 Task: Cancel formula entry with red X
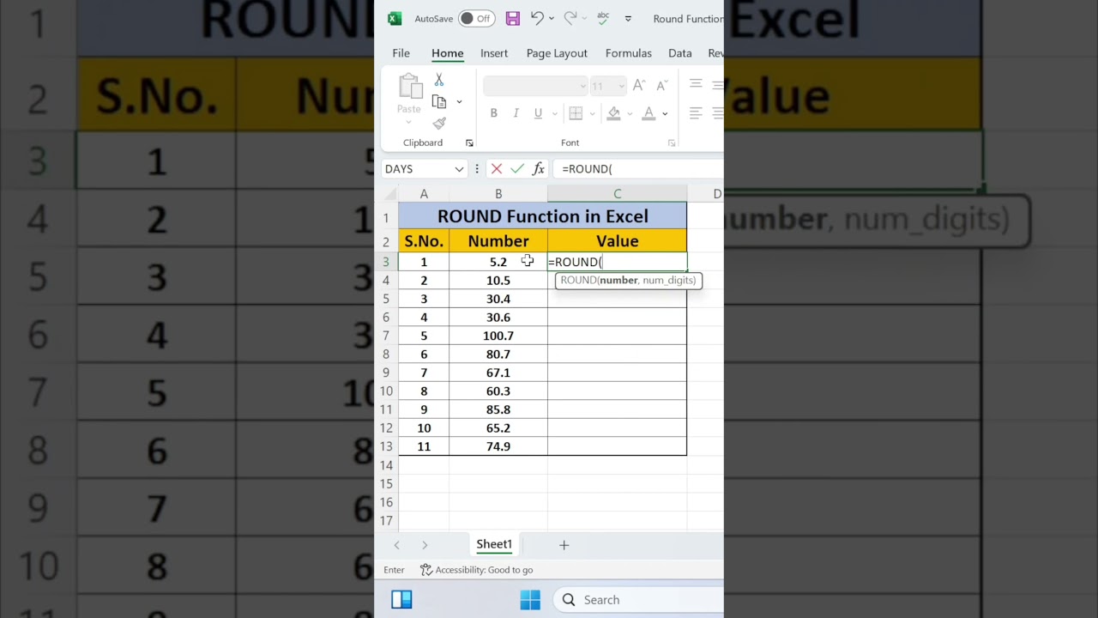pyautogui.click(x=497, y=168)
